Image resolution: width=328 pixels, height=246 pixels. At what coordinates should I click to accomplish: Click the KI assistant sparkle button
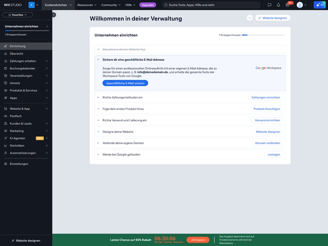coord(319,5)
